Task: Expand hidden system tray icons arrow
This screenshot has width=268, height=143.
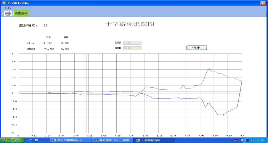Action: 242,140
